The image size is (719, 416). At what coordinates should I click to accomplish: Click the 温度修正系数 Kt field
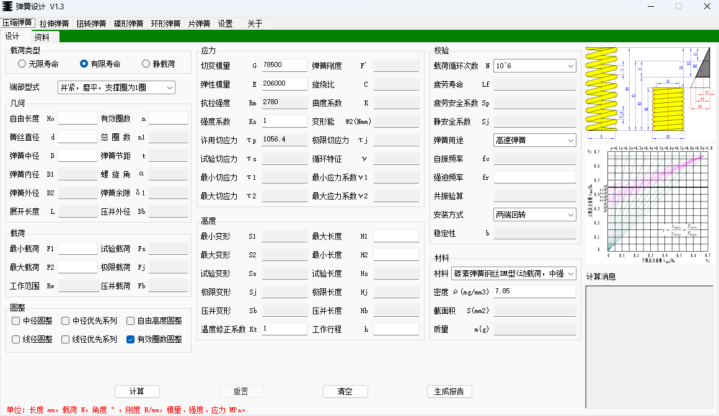pyautogui.click(x=285, y=329)
